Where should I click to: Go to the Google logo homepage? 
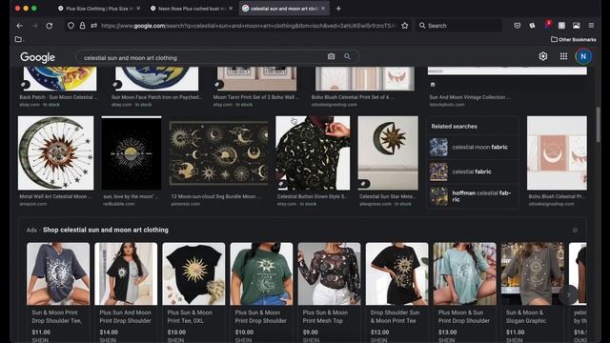[37, 57]
